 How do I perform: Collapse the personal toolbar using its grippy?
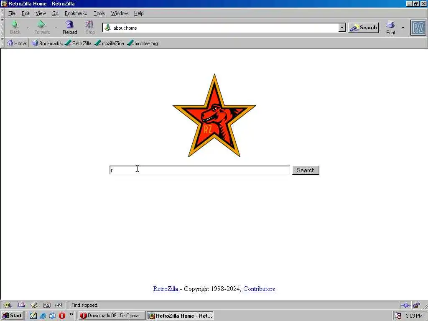(3, 43)
